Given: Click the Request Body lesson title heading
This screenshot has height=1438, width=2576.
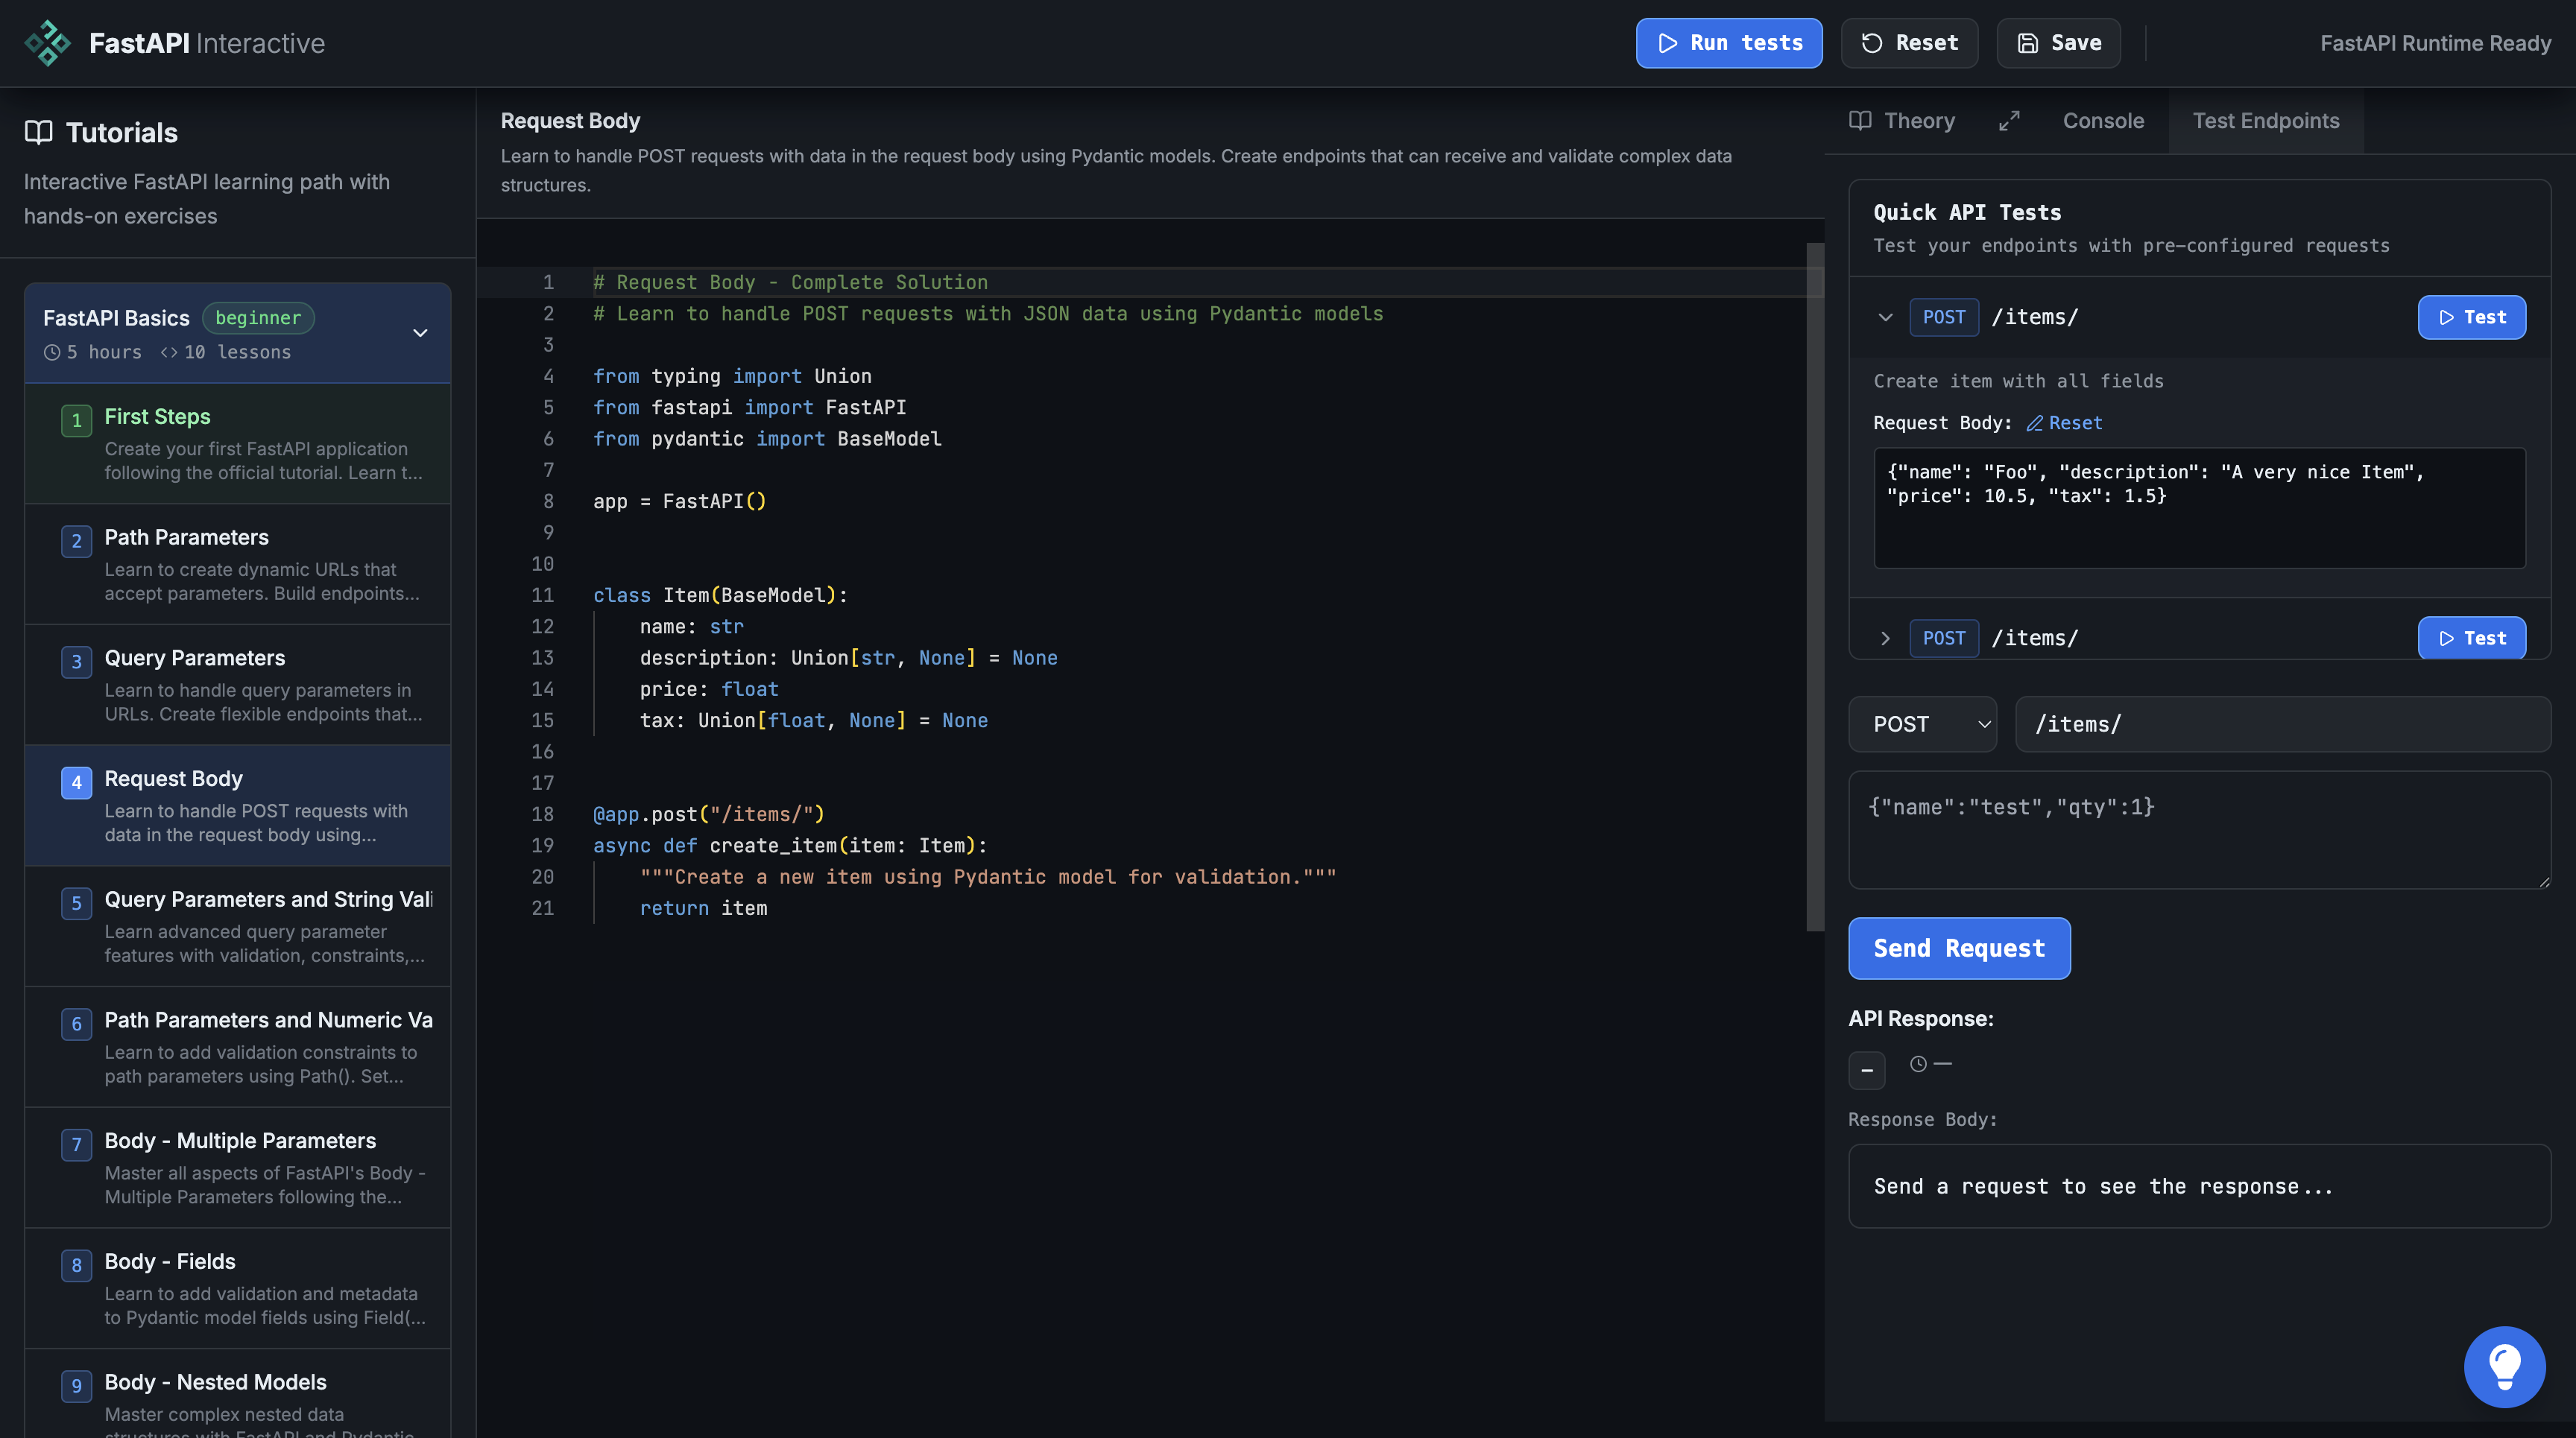Looking at the screenshot, I should point(570,120).
